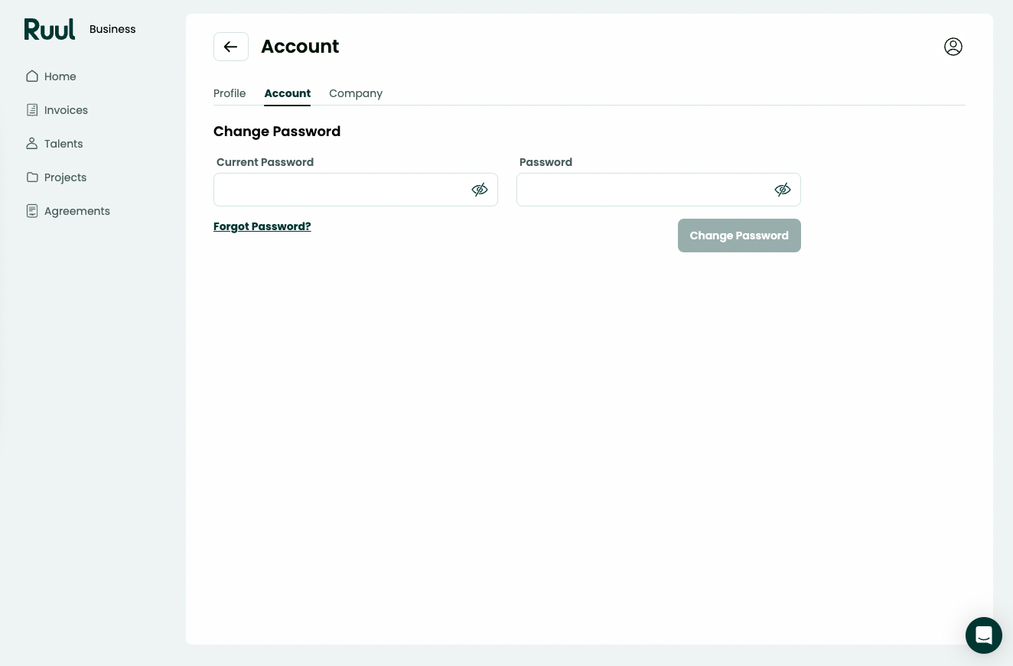
Task: Go to Talents in the sidebar
Action: point(54,144)
